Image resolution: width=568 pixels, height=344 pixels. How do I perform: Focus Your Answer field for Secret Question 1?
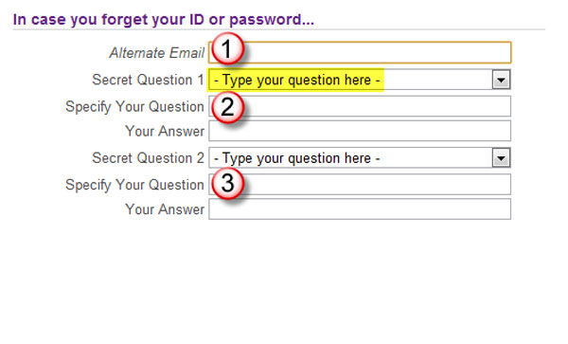[360, 131]
